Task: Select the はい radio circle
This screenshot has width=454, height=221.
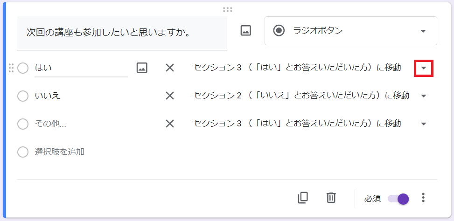Action: (x=23, y=68)
